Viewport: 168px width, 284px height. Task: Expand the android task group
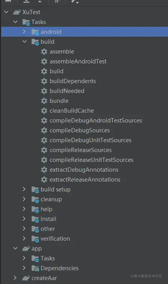click(24, 32)
